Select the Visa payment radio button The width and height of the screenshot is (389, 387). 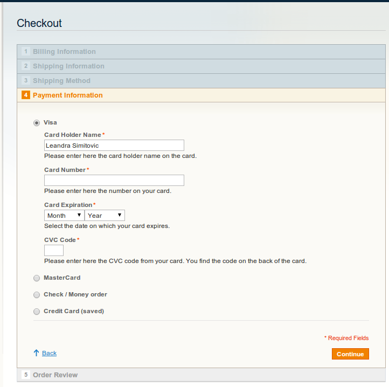(37, 123)
